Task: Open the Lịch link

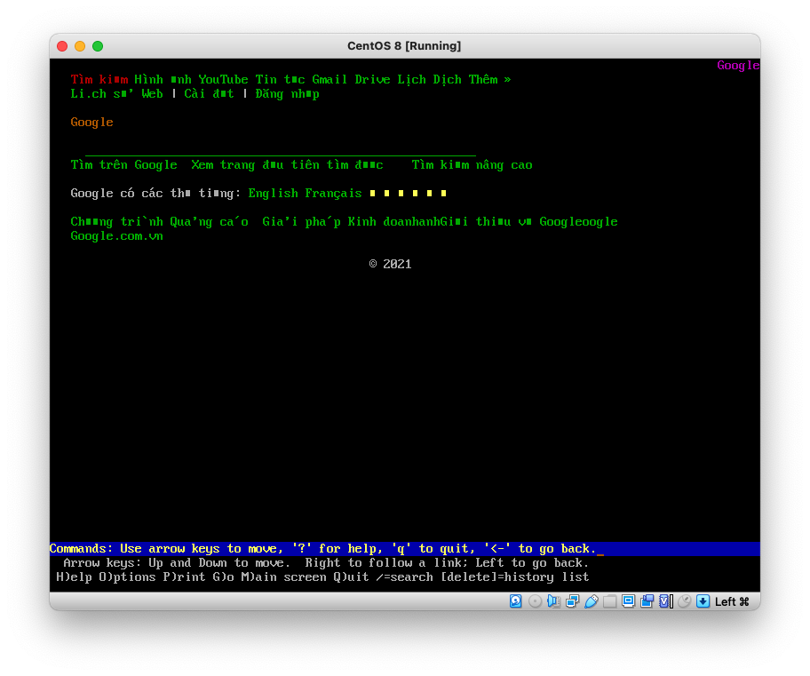Action: point(412,80)
